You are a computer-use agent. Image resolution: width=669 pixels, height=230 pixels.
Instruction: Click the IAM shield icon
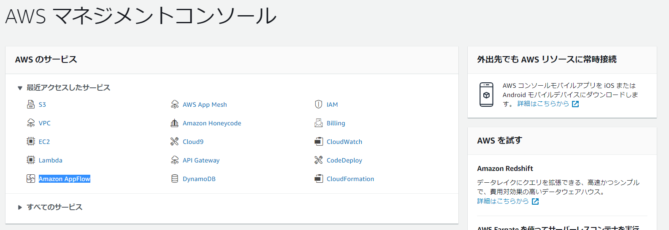[319, 104]
